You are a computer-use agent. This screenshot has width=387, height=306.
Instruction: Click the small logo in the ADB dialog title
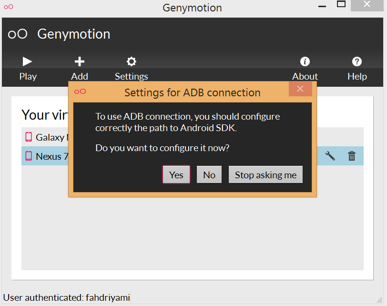(80, 92)
